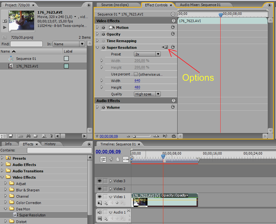Click the Width value 640

[137, 81]
